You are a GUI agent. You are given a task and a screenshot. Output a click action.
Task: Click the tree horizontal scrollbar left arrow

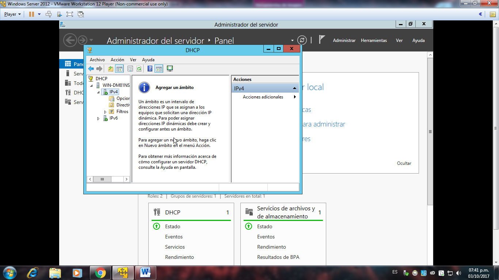[x=90, y=179]
